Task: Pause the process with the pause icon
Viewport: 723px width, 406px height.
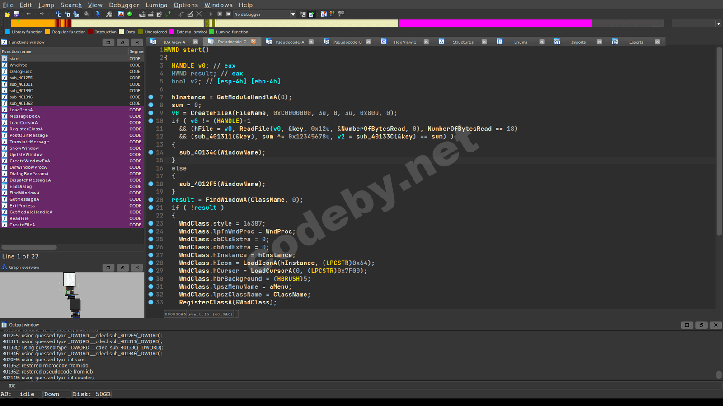Action: point(220,14)
